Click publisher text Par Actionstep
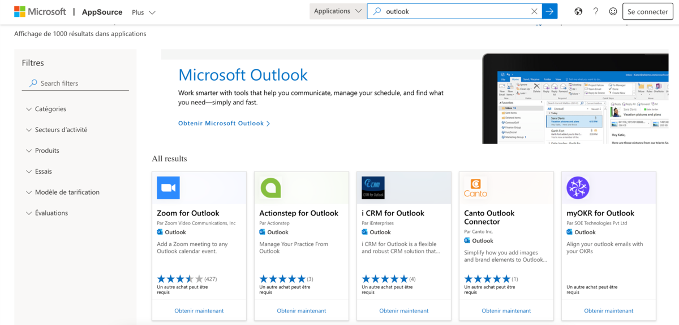Screen dimensions: 679x325 pyautogui.click(x=274, y=223)
